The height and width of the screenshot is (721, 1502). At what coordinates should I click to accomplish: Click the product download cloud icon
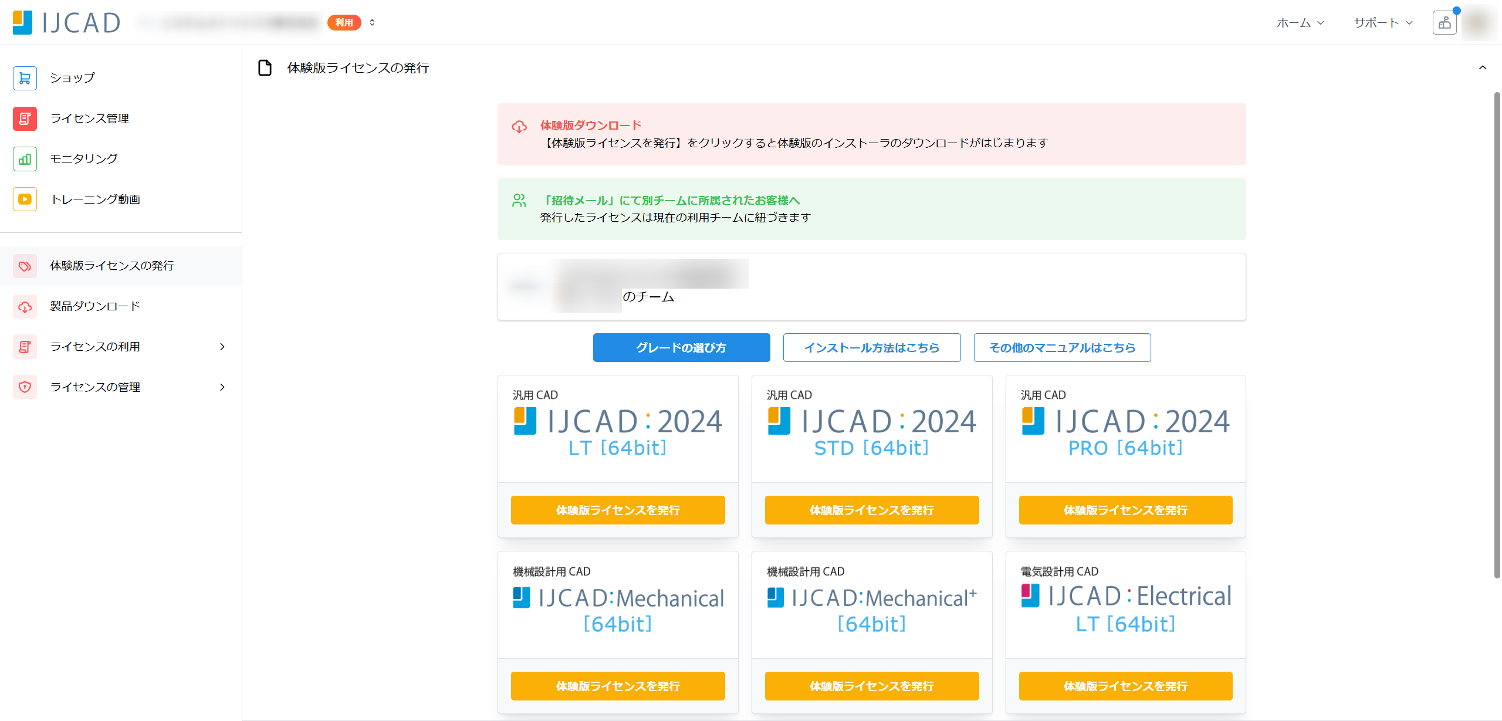click(x=25, y=307)
